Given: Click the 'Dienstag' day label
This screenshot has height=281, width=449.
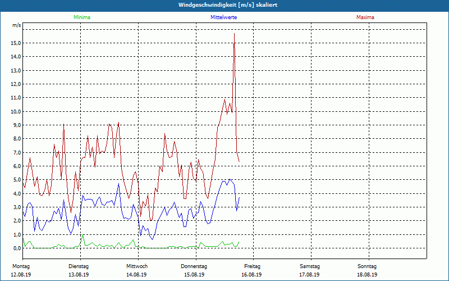Looking at the screenshot, I should [79, 266].
